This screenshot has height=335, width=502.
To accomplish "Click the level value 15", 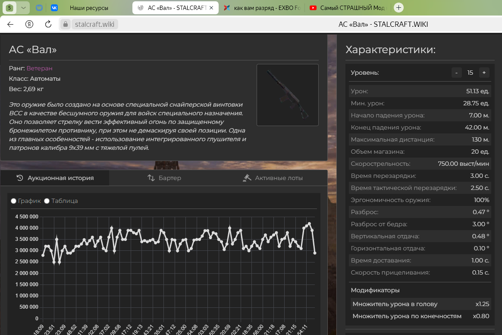I will pos(470,73).
